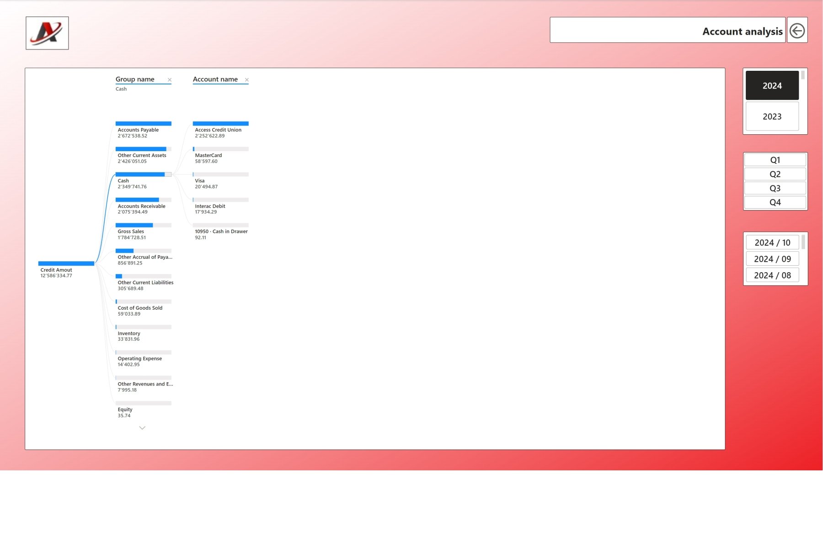Select month 2024 / 09
The height and width of the screenshot is (548, 823).
point(772,259)
